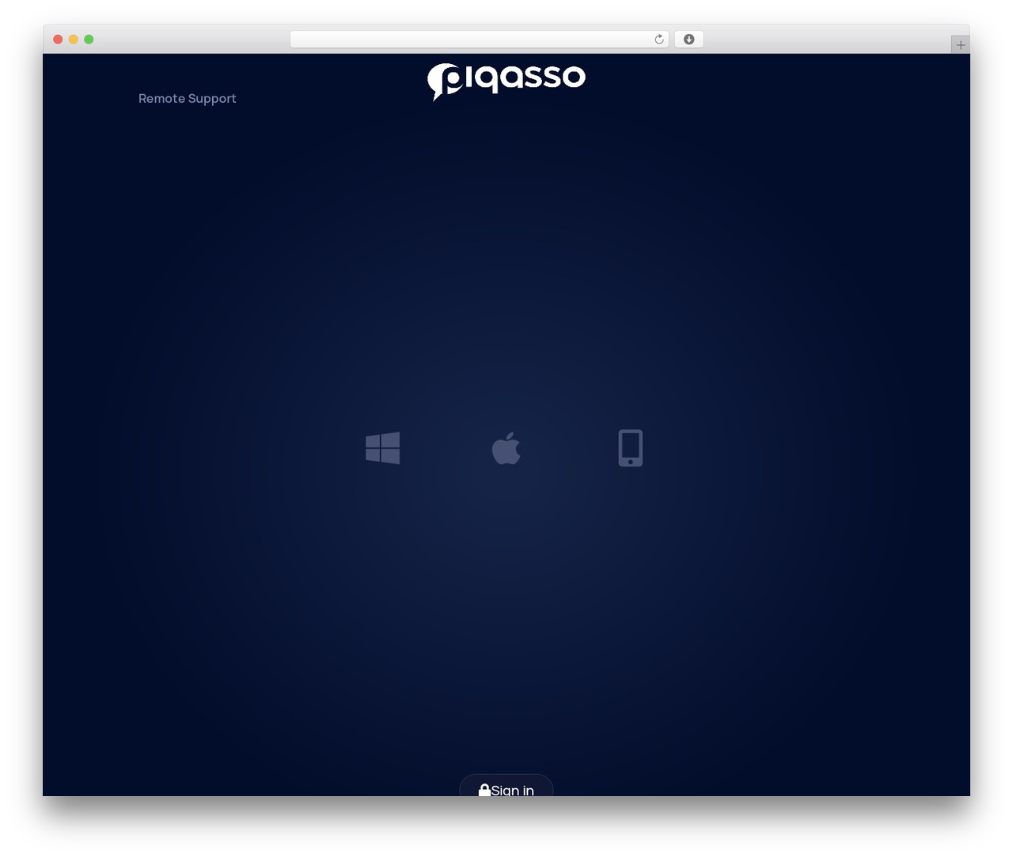Click the browser reload icon

pyautogui.click(x=659, y=40)
